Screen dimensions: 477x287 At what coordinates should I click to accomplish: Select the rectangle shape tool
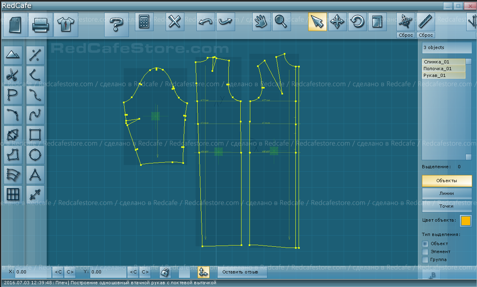coord(35,135)
